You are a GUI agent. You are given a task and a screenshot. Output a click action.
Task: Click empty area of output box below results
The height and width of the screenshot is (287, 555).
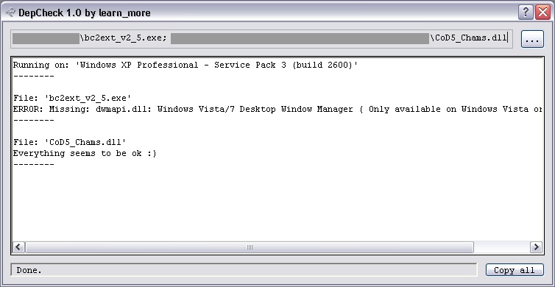277,205
